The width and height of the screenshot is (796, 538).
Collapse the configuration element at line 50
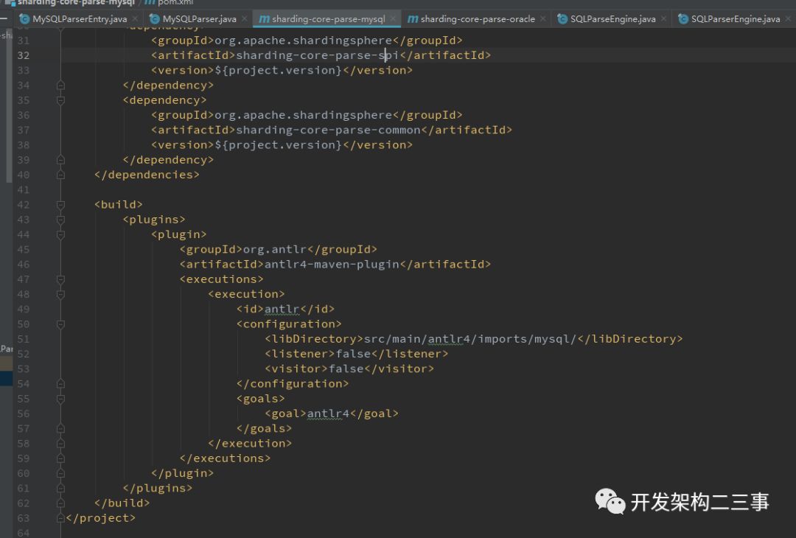pos(61,324)
